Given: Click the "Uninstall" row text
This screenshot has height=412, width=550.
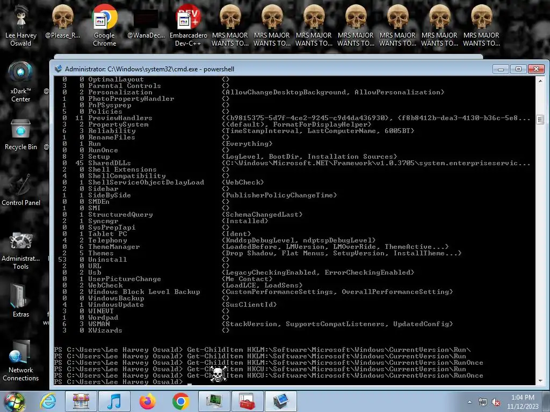Looking at the screenshot, I should [x=107, y=260].
